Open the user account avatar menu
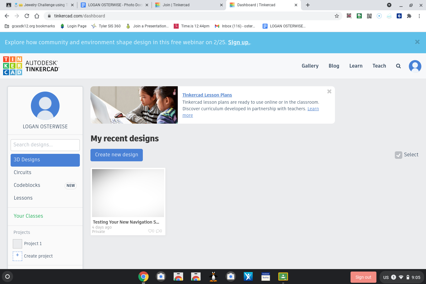 click(415, 66)
